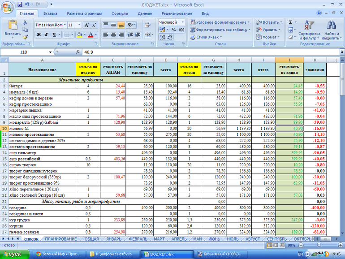
Task: Click the Clear eraser icon
Action: click(x=290, y=37)
